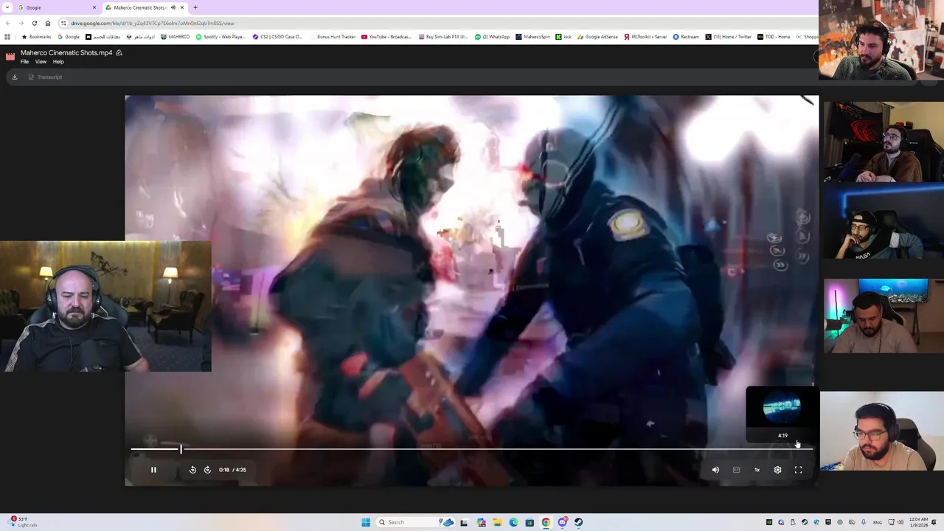Open playback speed 1x menu
This screenshot has width=944, height=531.
[757, 470]
